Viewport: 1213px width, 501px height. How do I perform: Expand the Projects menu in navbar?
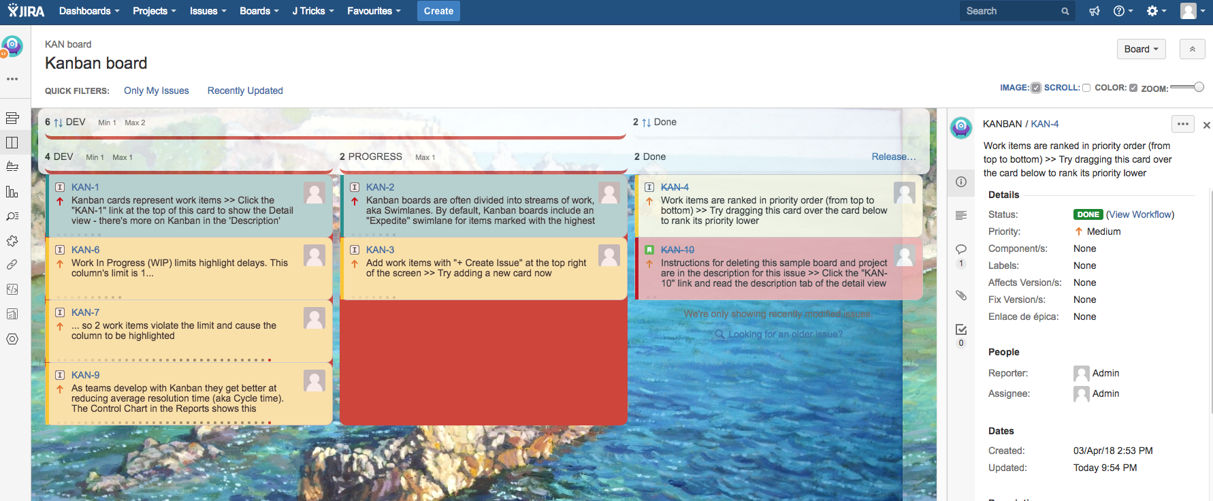click(154, 11)
